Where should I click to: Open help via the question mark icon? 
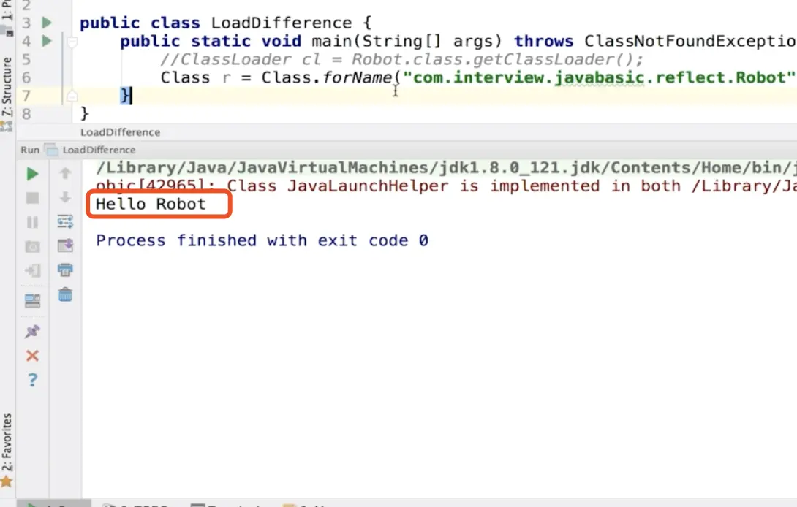click(x=32, y=379)
